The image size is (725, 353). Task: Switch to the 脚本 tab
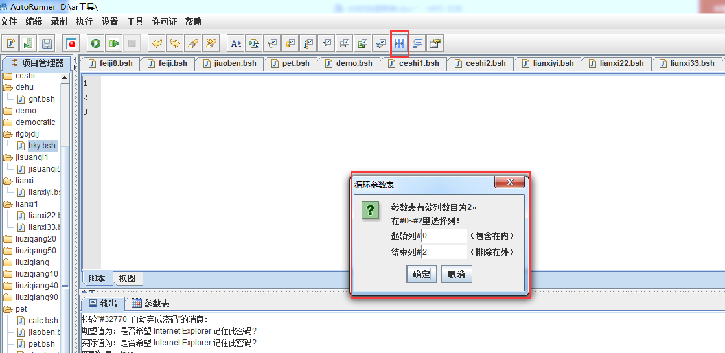(97, 279)
